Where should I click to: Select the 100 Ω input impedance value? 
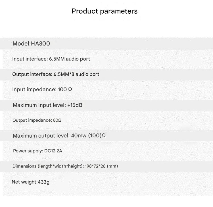click(x=65, y=90)
